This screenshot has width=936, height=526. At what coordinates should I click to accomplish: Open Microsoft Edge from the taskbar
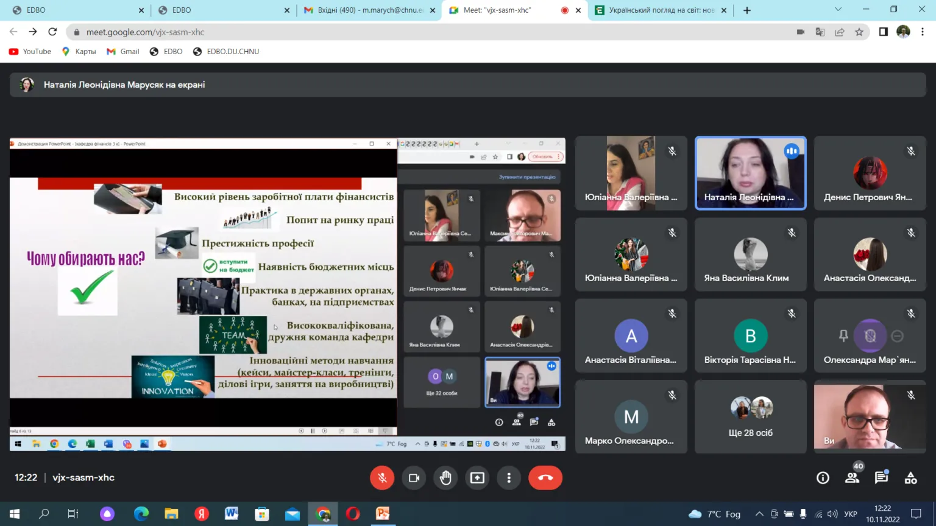coord(141,514)
